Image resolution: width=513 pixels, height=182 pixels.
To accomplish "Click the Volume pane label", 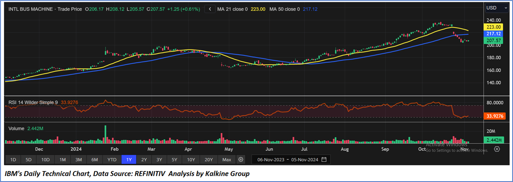I will point(17,128).
